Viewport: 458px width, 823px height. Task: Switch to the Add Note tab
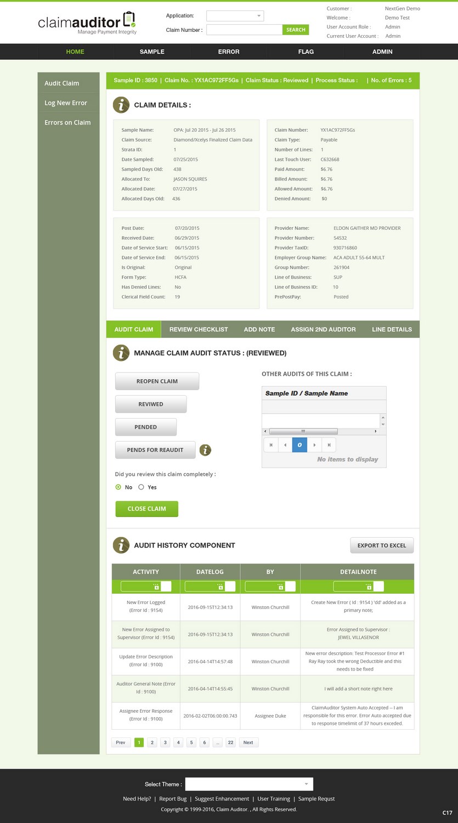[x=259, y=329]
